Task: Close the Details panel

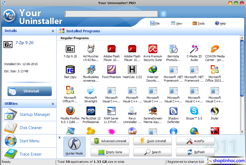Action: pyautogui.click(x=53, y=31)
